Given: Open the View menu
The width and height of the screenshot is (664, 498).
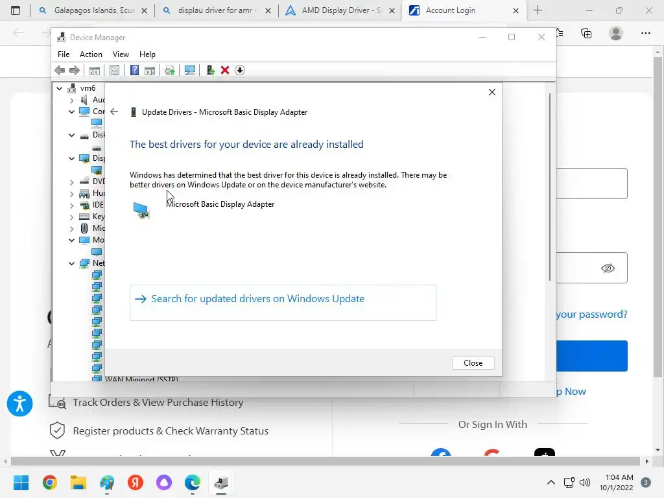Looking at the screenshot, I should (x=121, y=54).
